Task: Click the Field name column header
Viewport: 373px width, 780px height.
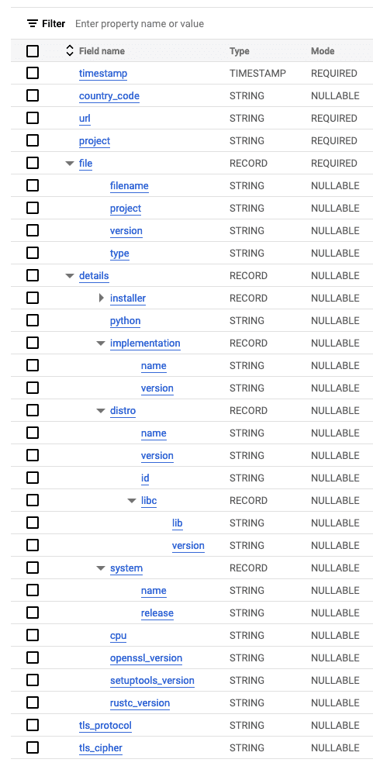Action: click(102, 50)
